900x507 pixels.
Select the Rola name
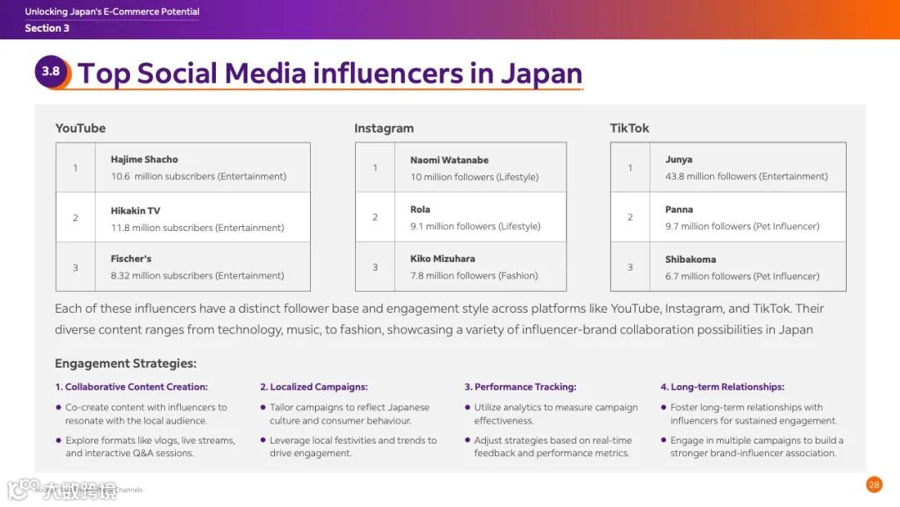(420, 209)
